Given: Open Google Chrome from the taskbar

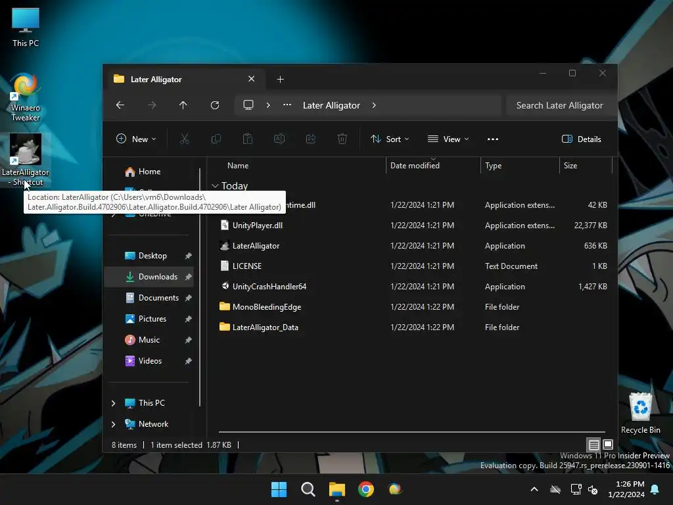Looking at the screenshot, I should pos(366,489).
